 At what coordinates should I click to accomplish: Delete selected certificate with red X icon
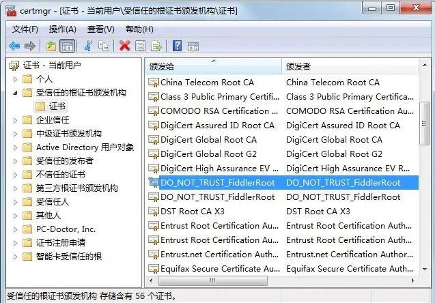124,46
